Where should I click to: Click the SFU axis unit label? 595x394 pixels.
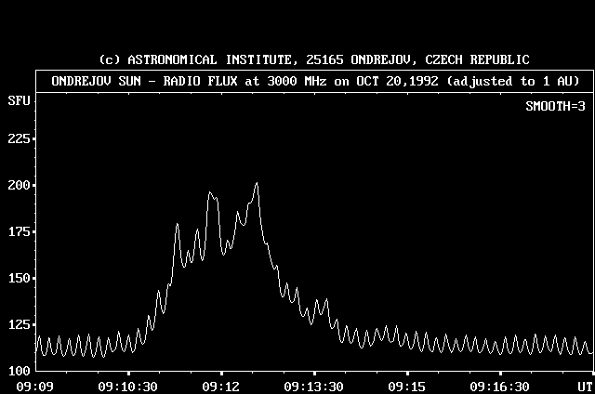coord(17,98)
